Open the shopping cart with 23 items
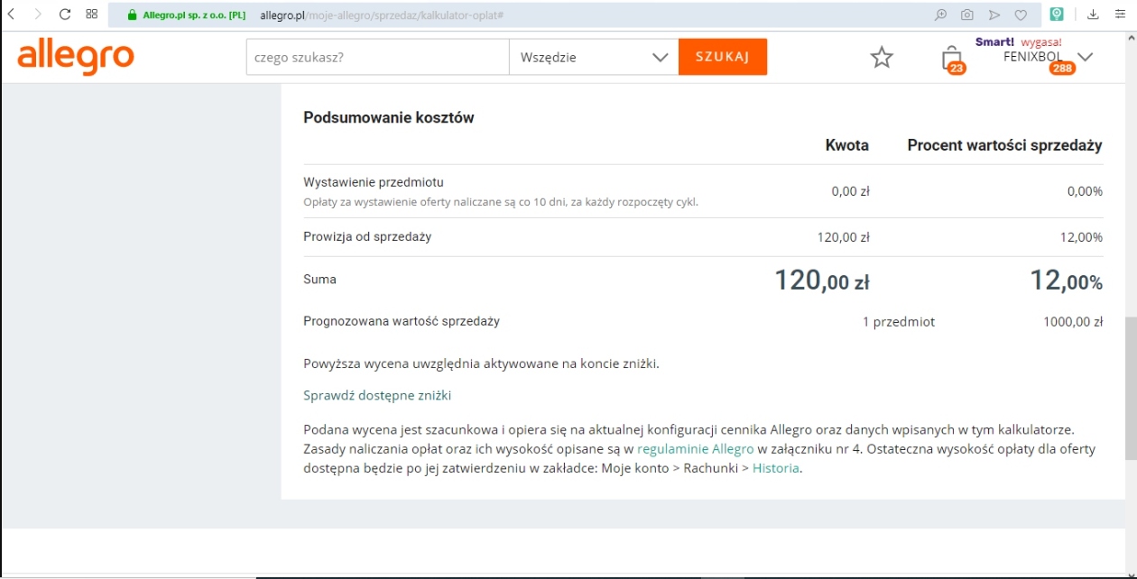This screenshot has width=1137, height=579. pyautogui.click(x=952, y=59)
